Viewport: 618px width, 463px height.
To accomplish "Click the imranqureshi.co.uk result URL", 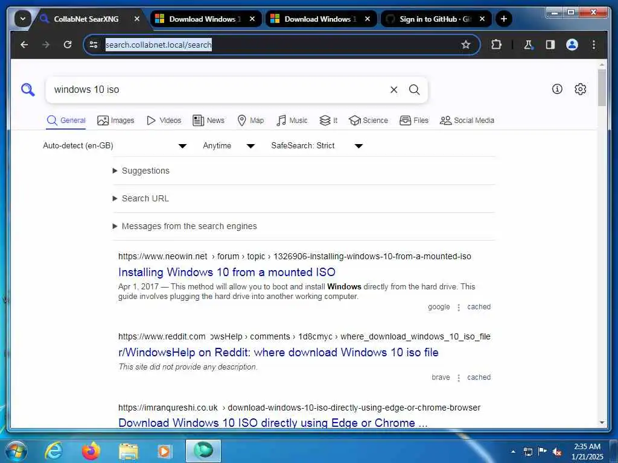I will 299,408.
